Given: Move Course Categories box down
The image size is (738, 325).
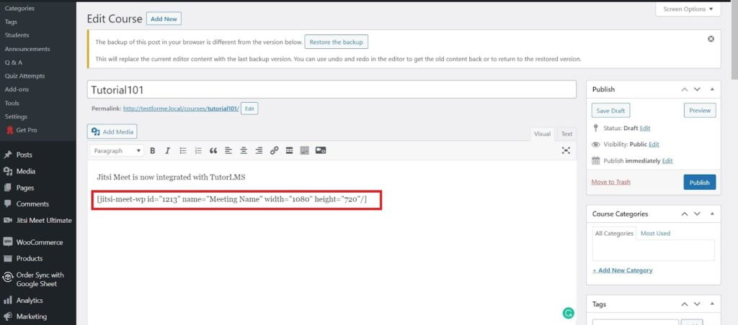Looking at the screenshot, I should (x=697, y=214).
